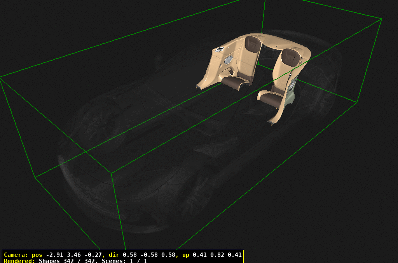
Task: Click the bounding box's right middle corner
Action: coord(356,102)
